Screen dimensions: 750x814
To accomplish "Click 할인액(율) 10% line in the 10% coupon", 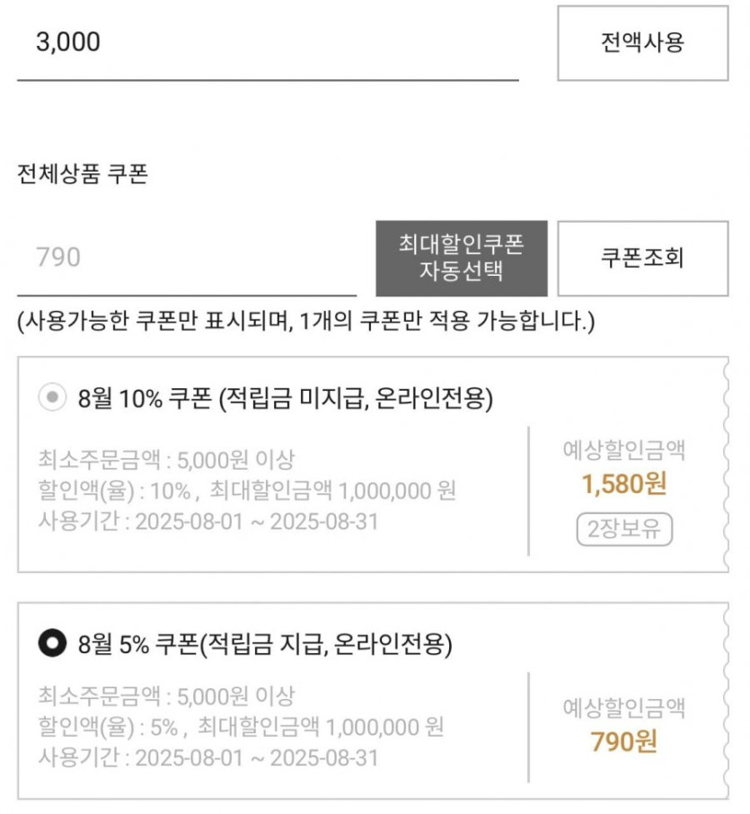I will (x=247, y=491).
